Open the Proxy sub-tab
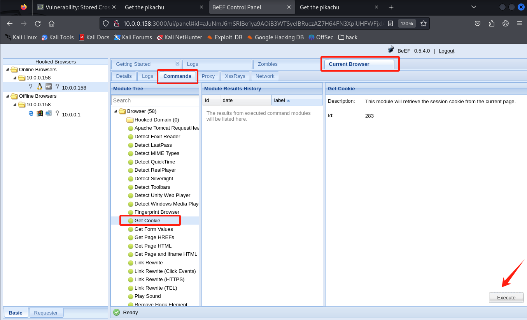Image resolution: width=527 pixels, height=320 pixels. point(208,76)
